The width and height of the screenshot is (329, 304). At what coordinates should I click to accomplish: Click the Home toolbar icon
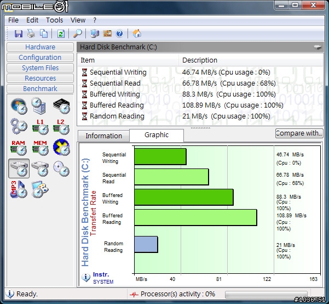[x=137, y=33]
